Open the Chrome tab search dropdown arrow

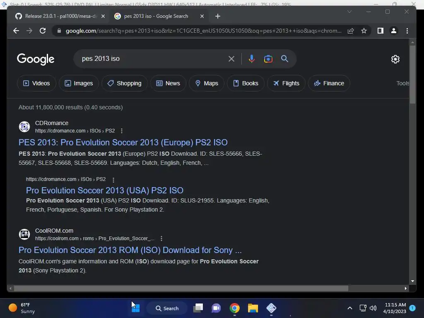(349, 12)
